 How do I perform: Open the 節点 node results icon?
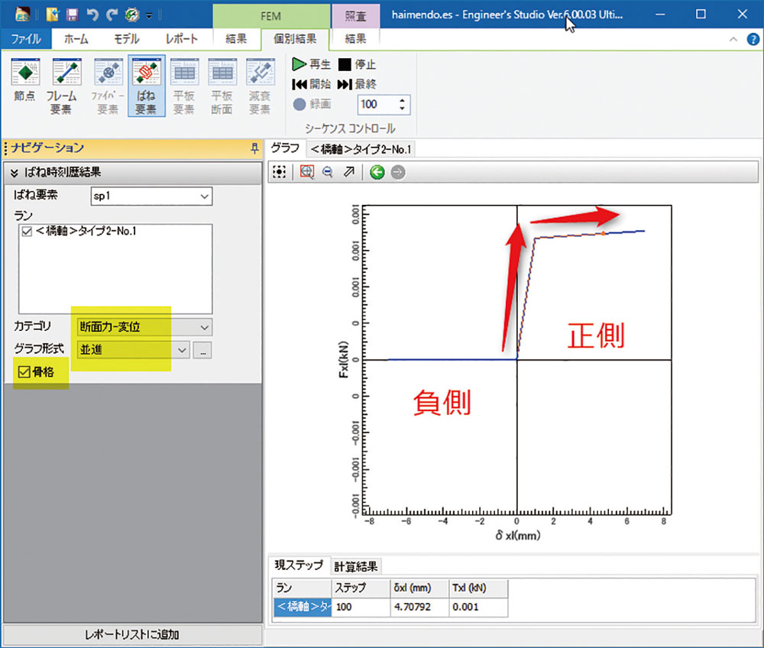coord(25,81)
